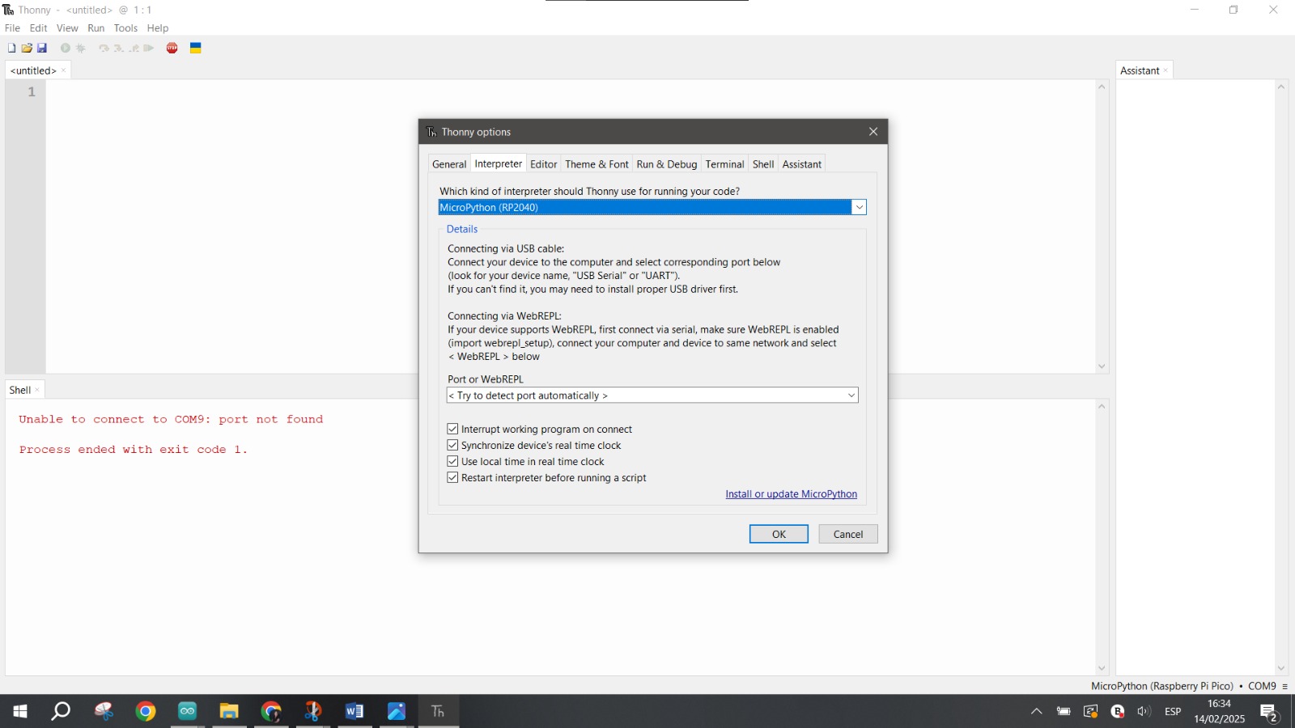
Task: Click the Run current script icon
Action: click(x=66, y=49)
